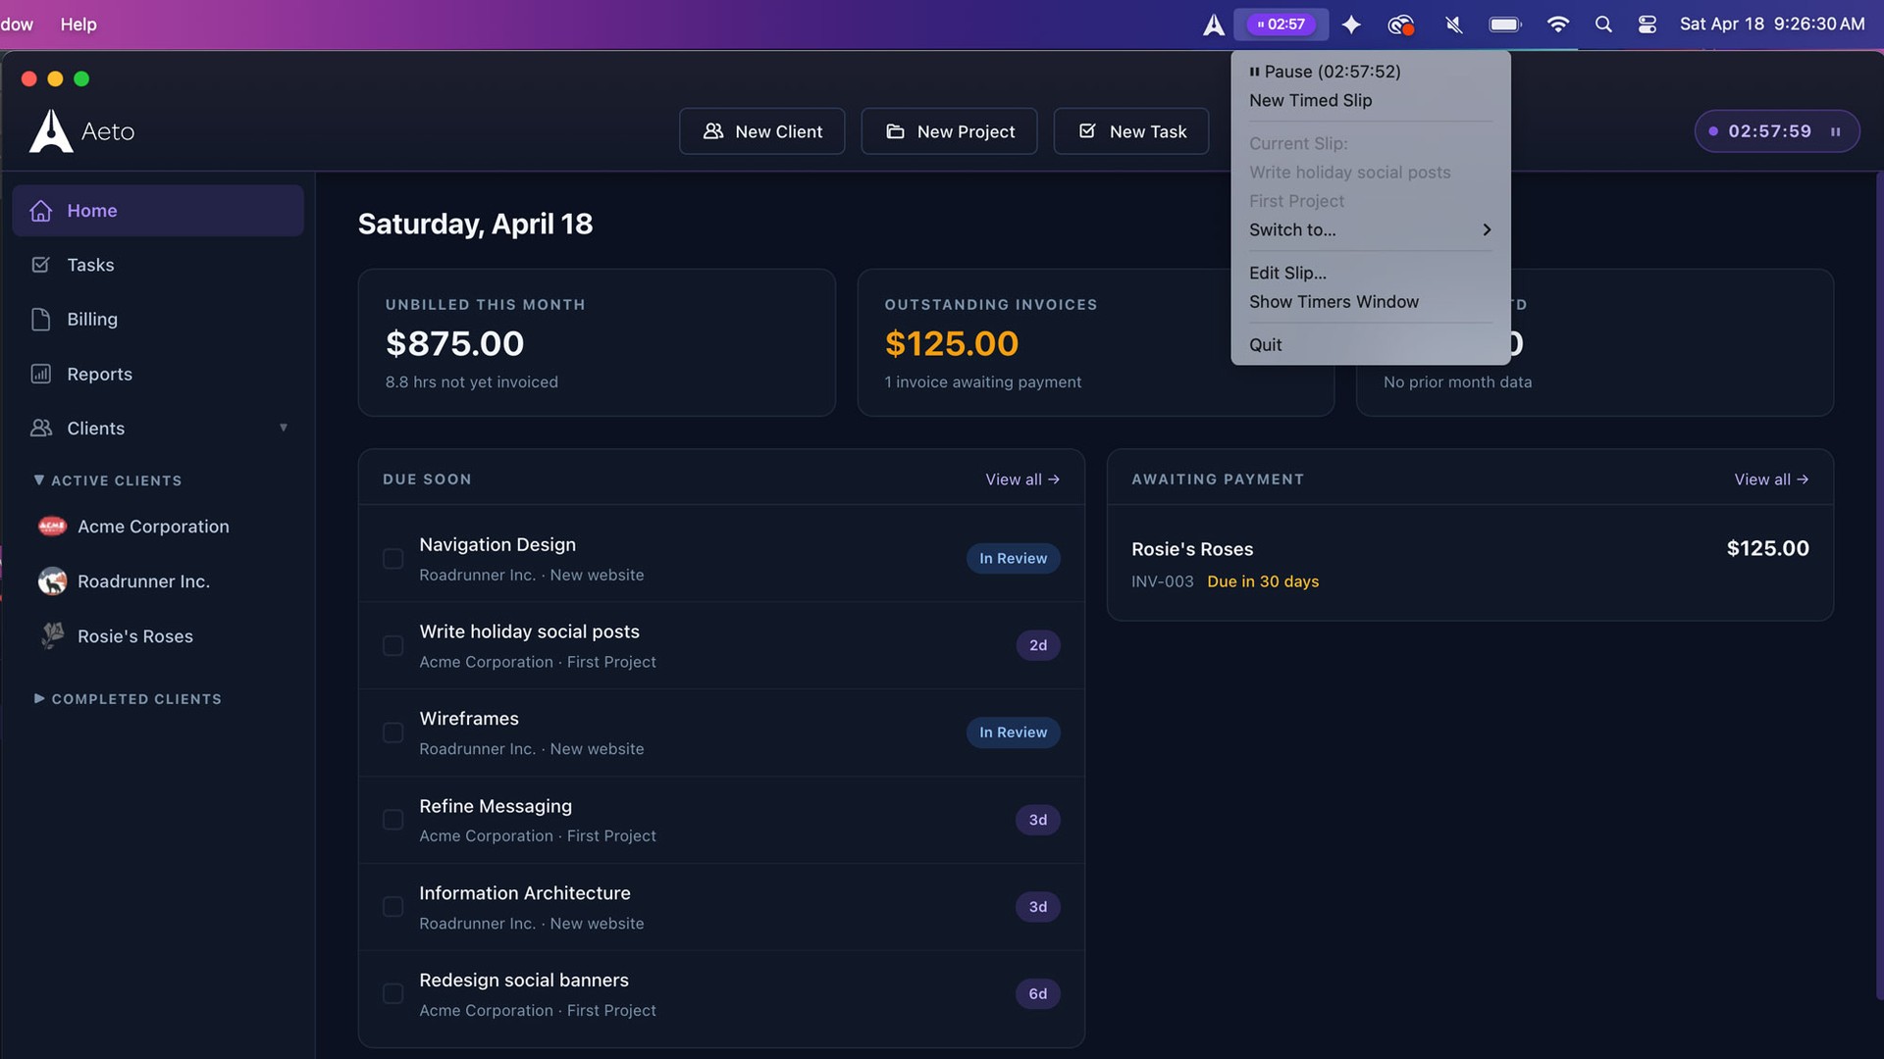The image size is (1884, 1059).
Task: Check off Navigation Design task
Action: click(x=392, y=559)
